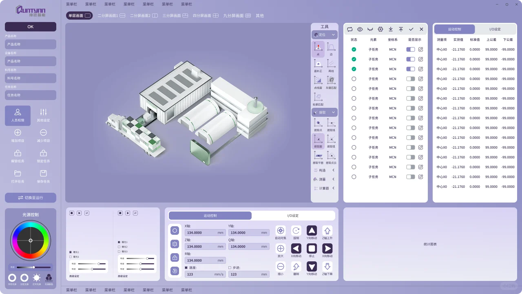The image size is (522, 294).
Task: Click the X轴 value input field
Action: [205, 233]
